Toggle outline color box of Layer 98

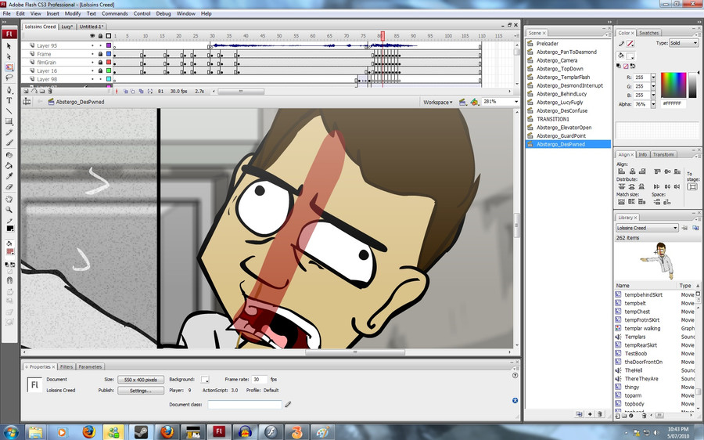point(109,79)
